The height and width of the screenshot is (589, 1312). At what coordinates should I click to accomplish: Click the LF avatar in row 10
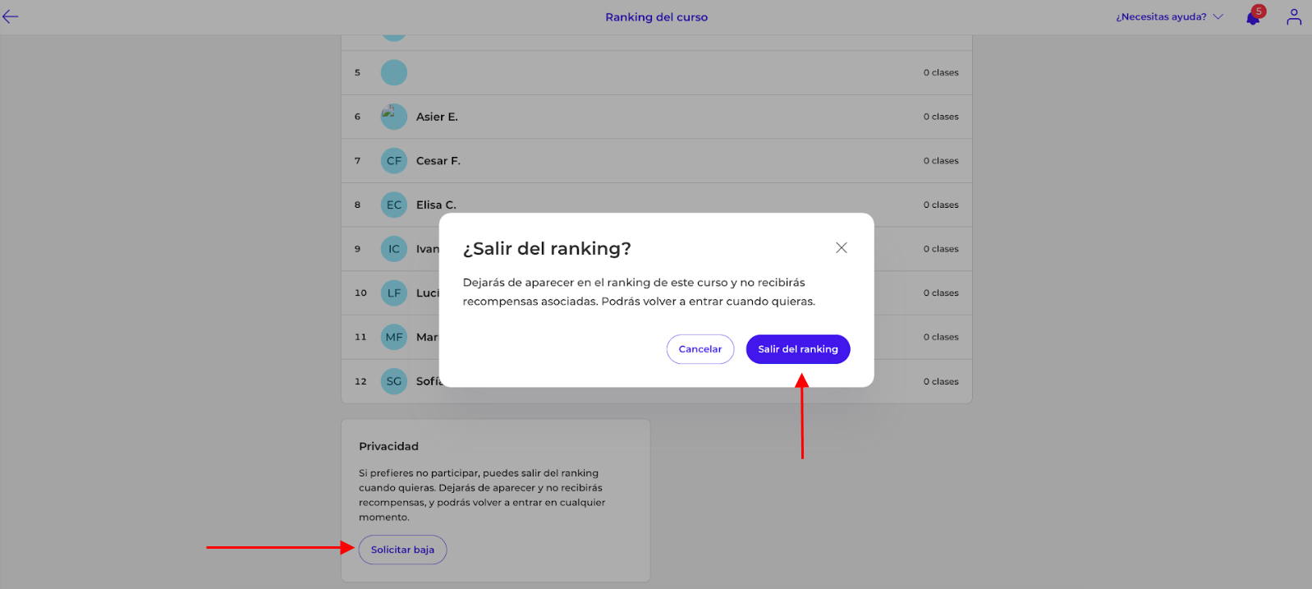click(394, 292)
